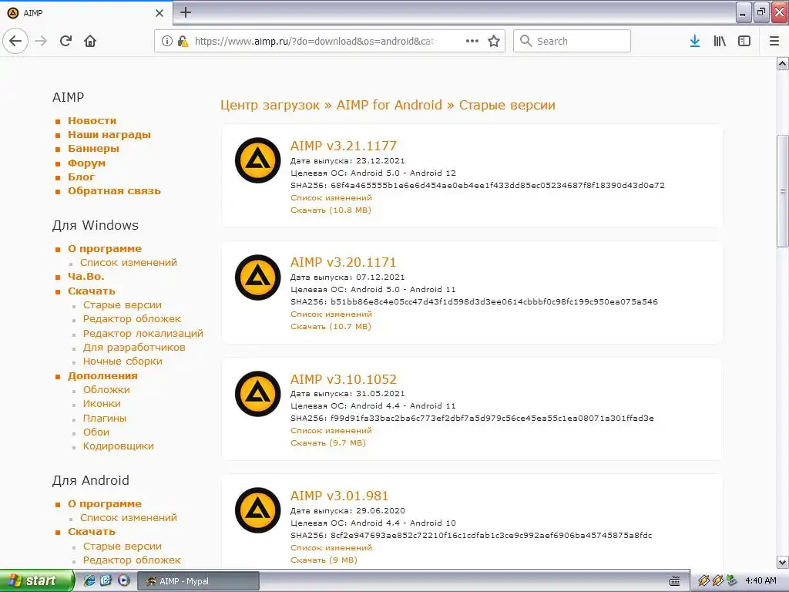Click the forward navigation arrow
Viewport: 789px width, 592px height.
(41, 41)
